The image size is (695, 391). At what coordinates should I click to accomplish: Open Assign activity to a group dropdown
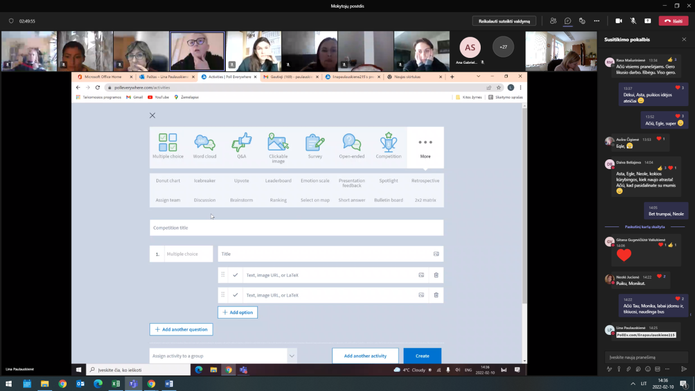click(x=223, y=356)
